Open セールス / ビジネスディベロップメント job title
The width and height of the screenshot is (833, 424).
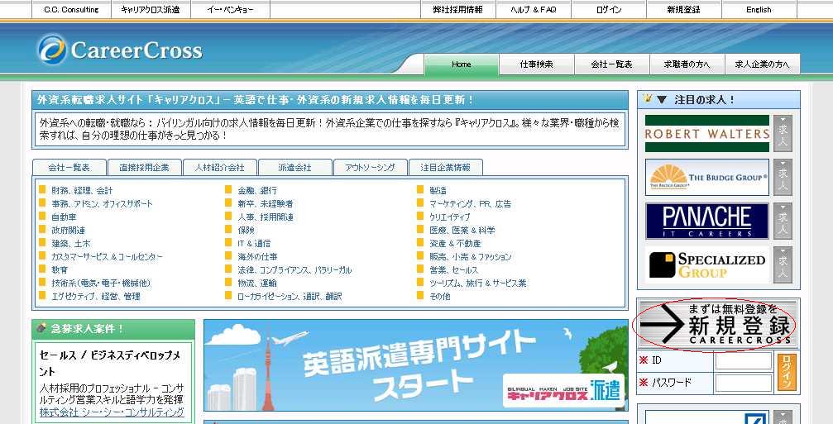(110, 363)
